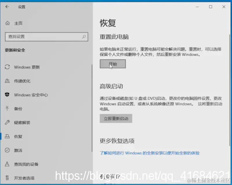Open Windows 安全中心 via its shield icon
Screen dimensions: 232x185
(x=8, y=95)
